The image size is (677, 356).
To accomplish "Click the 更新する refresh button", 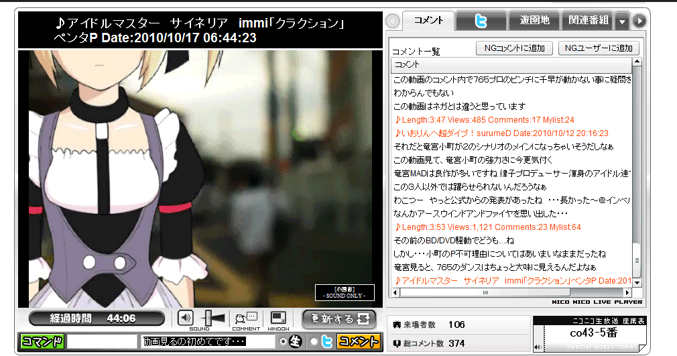I will coord(339,319).
